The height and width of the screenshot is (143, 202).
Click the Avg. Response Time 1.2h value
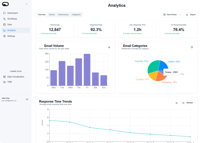(x=137, y=30)
